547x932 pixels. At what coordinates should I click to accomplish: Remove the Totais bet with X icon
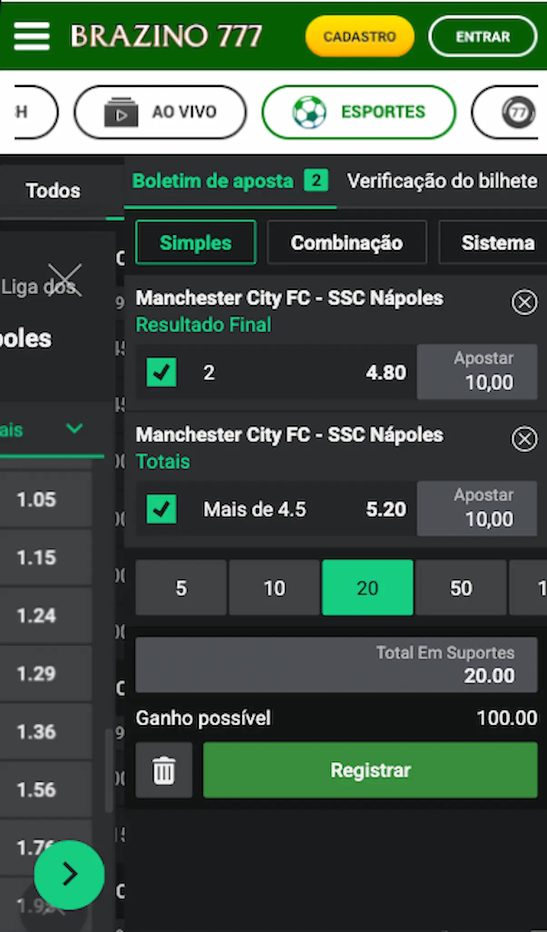point(524,439)
